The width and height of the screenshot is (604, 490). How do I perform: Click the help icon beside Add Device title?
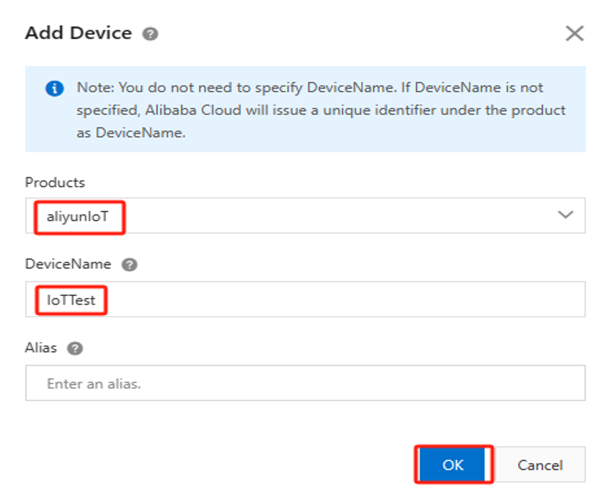tap(150, 34)
